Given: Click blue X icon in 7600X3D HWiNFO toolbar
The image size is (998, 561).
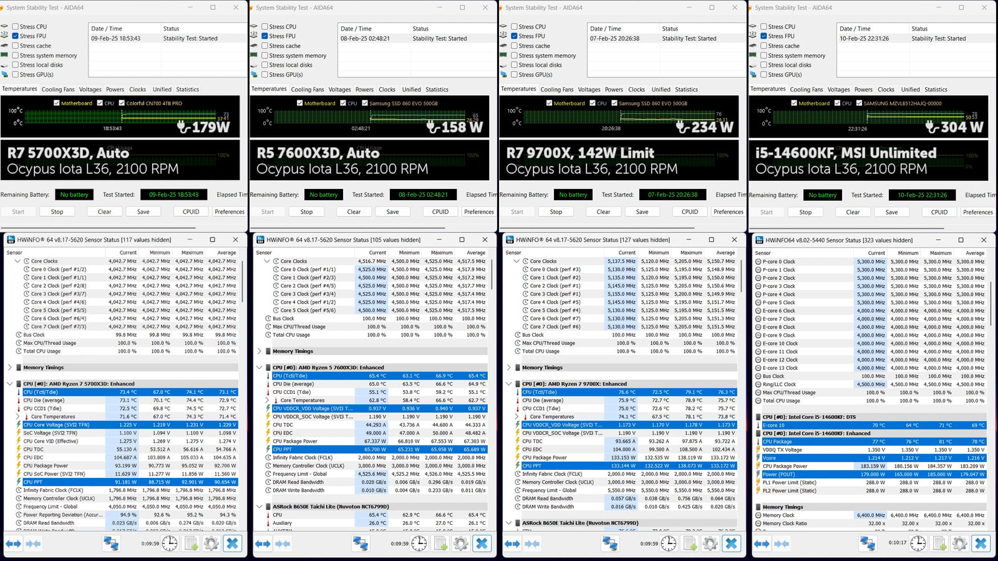Looking at the screenshot, I should click(x=482, y=544).
